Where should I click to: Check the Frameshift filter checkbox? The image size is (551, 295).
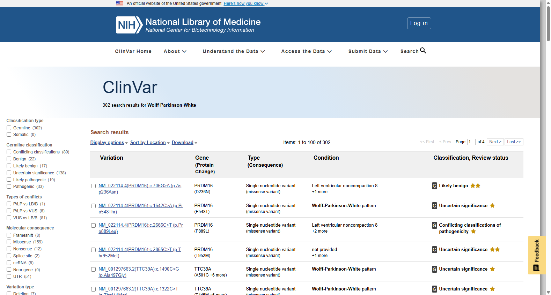pos(9,235)
